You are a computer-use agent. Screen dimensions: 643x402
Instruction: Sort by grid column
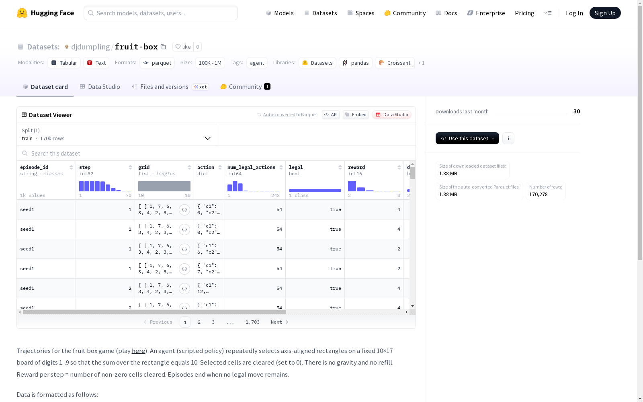pyautogui.click(x=189, y=167)
